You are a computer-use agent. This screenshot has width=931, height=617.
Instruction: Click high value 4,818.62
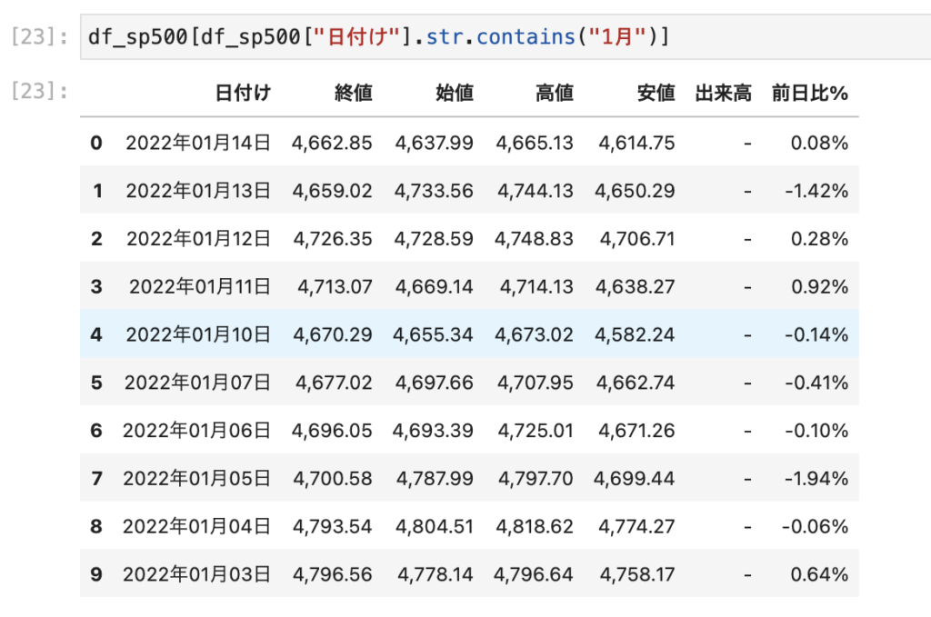(535, 527)
